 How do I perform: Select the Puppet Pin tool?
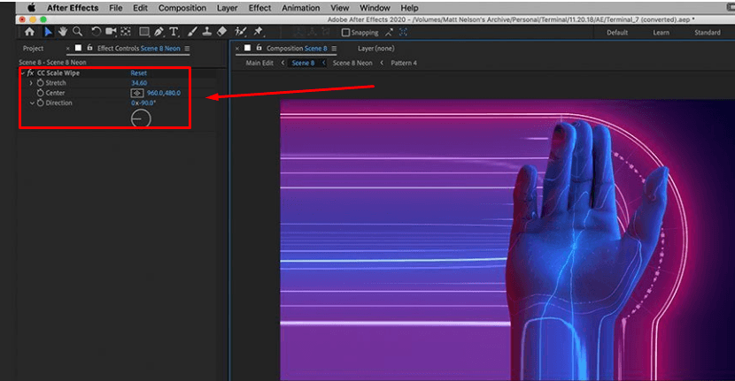coord(259,32)
